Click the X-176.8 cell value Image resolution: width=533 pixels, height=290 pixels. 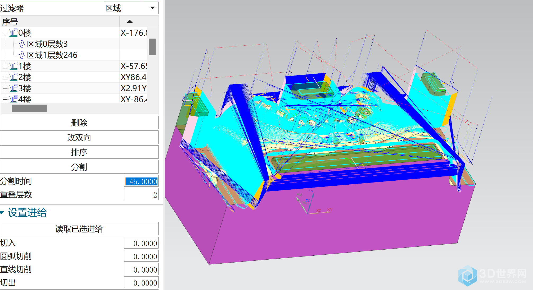(x=134, y=33)
